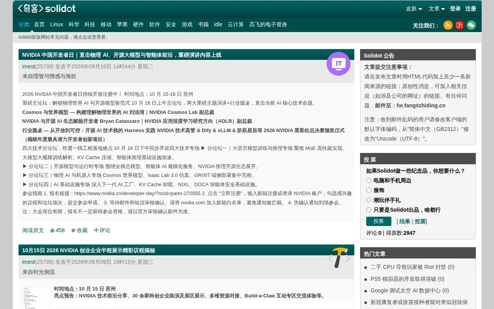This screenshot has width=494, height=309.
Task: Click the purple IT topic icon
Action: pyautogui.click(x=338, y=64)
